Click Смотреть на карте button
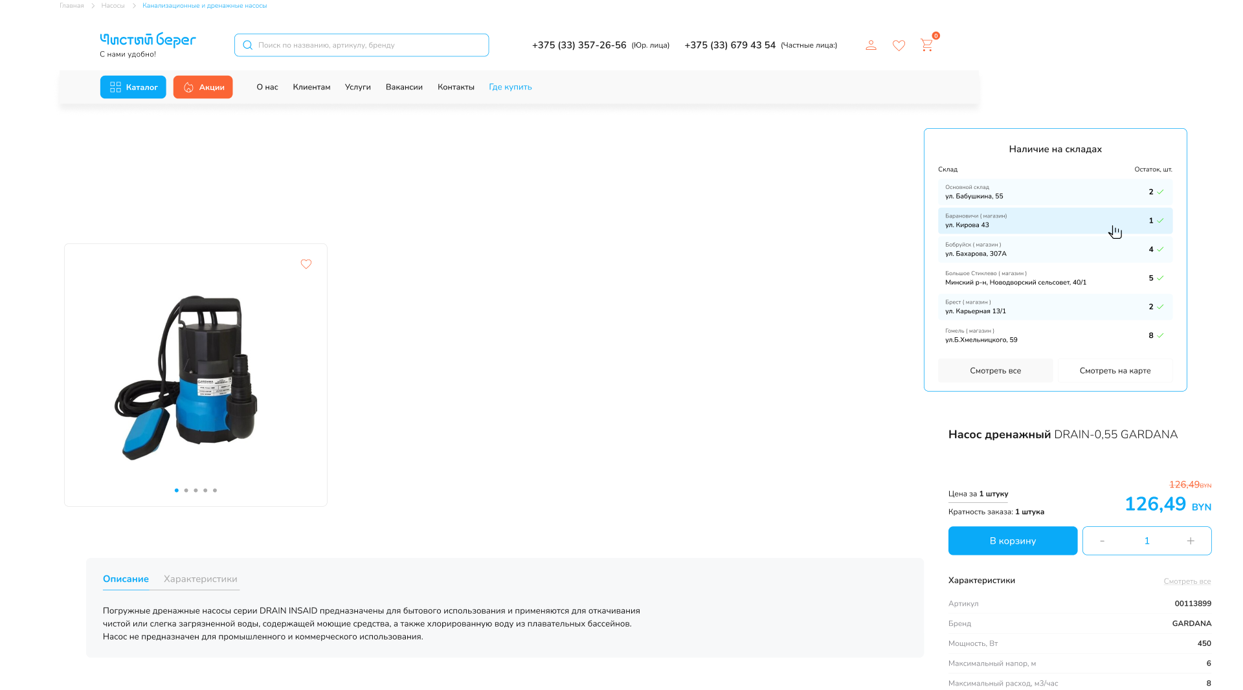The height and width of the screenshot is (690, 1243). click(1115, 371)
